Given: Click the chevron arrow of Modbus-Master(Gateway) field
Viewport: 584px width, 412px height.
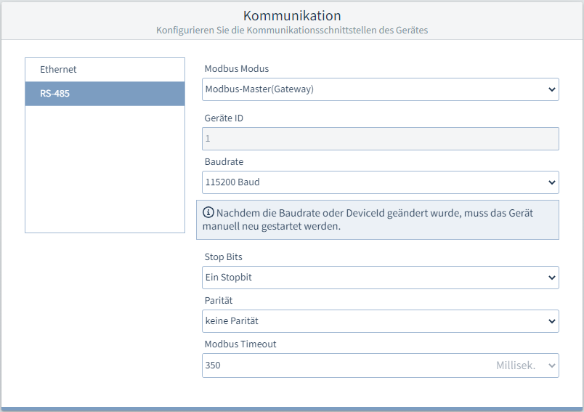Looking at the screenshot, I should coord(551,89).
